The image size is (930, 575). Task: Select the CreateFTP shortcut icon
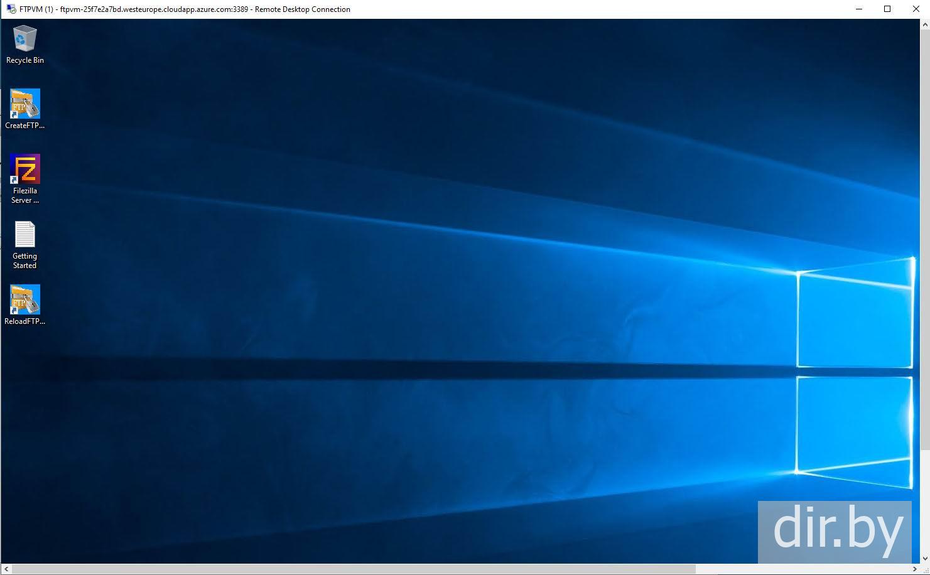pos(24,104)
